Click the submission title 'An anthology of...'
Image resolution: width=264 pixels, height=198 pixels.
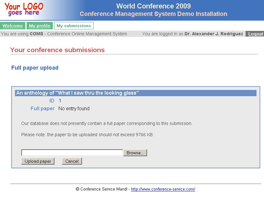(78, 93)
